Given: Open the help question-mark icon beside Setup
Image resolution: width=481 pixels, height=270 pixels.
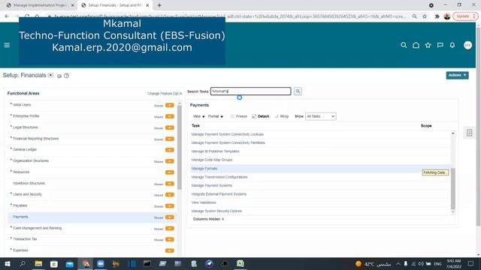Looking at the screenshot, I should click(66, 76).
